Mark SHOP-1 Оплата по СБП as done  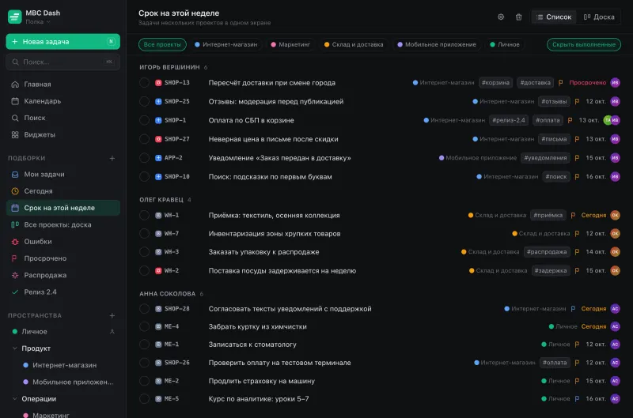(144, 120)
